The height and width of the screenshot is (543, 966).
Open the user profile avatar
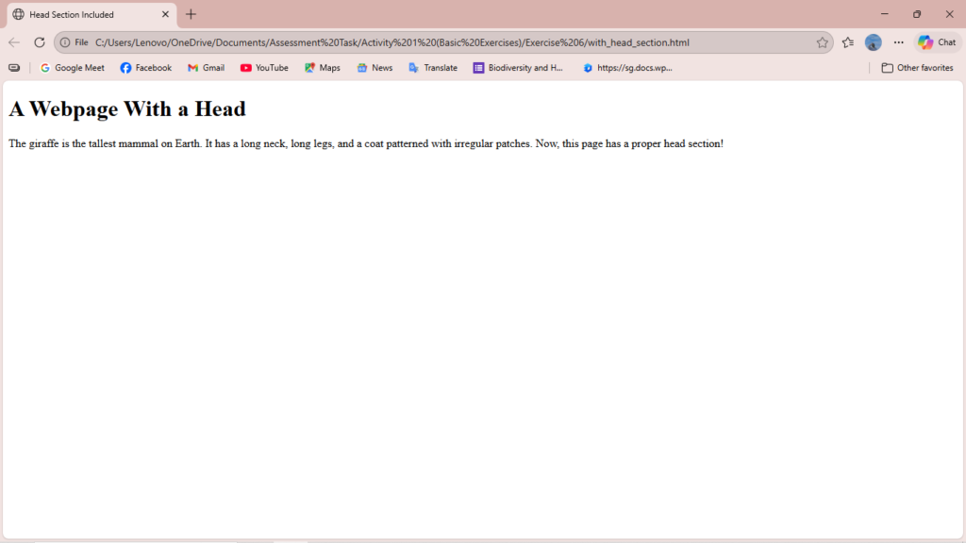pyautogui.click(x=874, y=42)
